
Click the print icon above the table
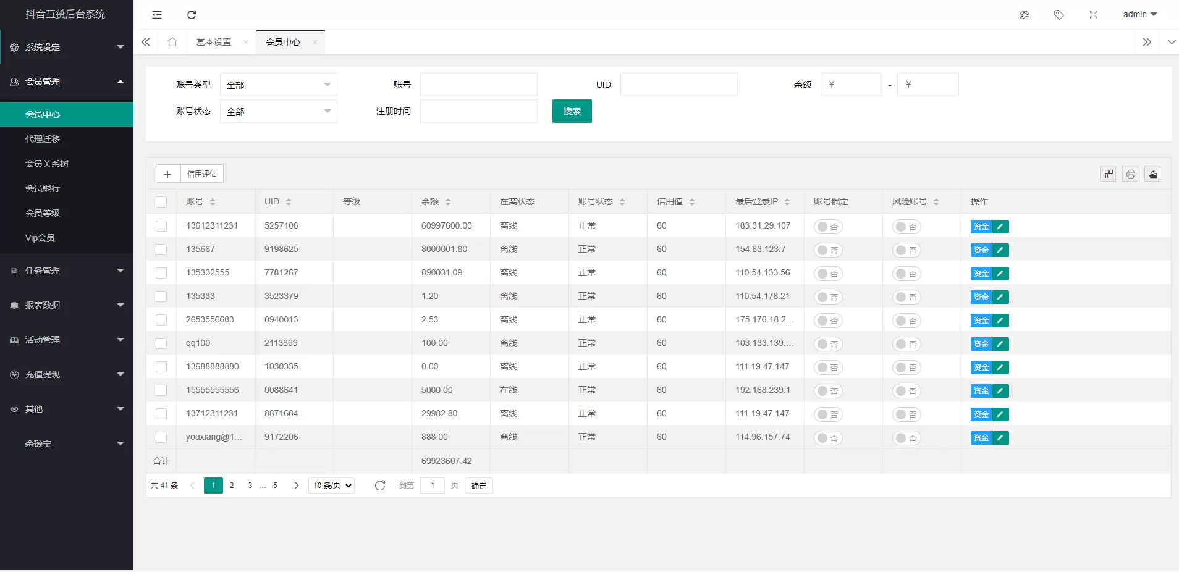1130,174
